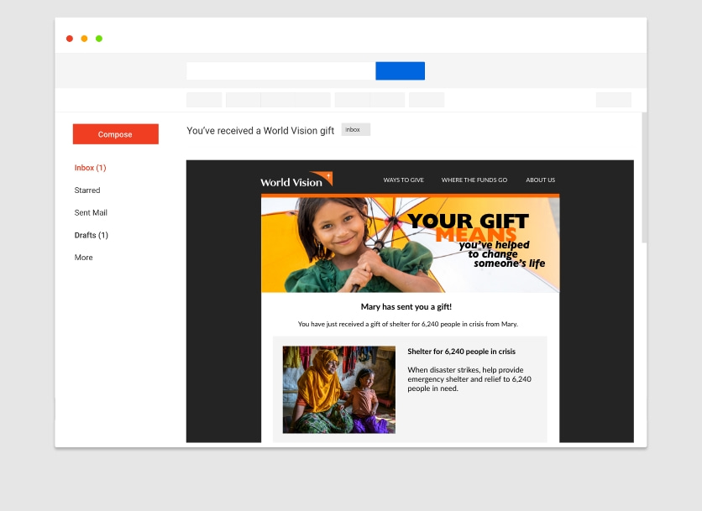Click the email scrollbar on the right
The image size is (702, 511).
click(x=644, y=178)
